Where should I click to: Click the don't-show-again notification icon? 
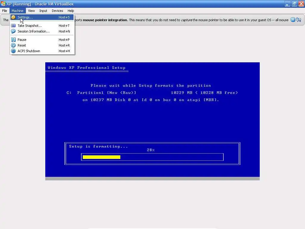[299, 20]
